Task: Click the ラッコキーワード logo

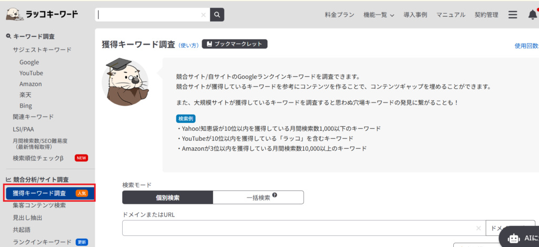Action: tap(42, 14)
